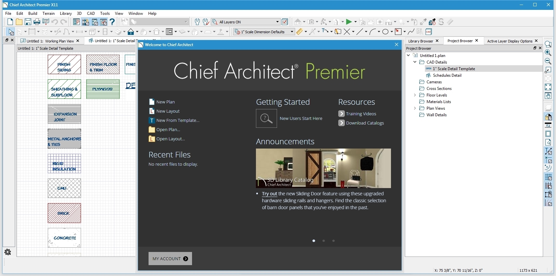The image size is (556, 276).
Task: Open Preferences with the wrench icon
Action: [197, 22]
